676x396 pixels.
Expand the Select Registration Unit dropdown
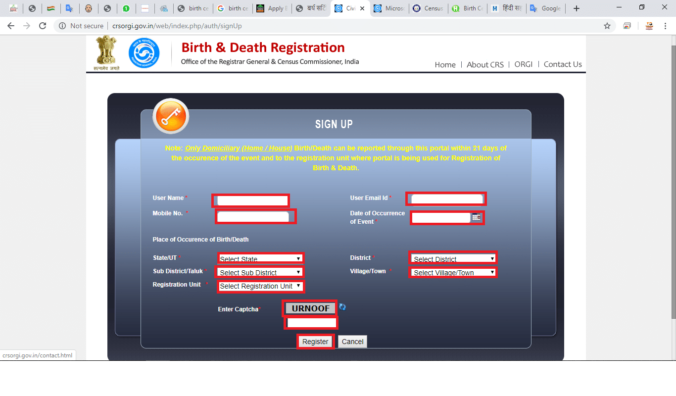click(x=260, y=286)
